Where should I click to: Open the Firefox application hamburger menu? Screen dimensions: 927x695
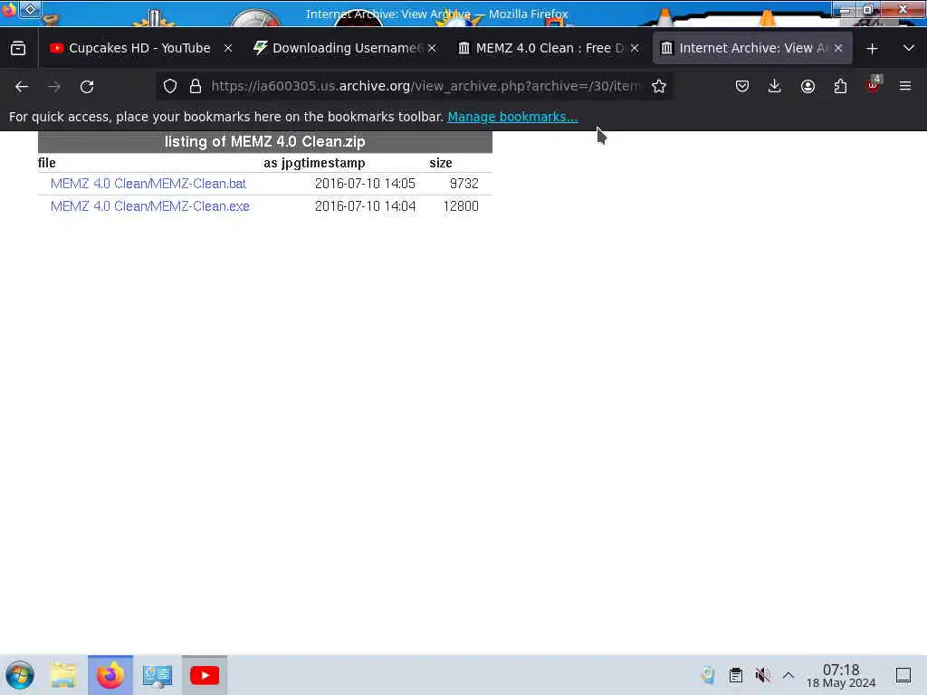(x=905, y=86)
